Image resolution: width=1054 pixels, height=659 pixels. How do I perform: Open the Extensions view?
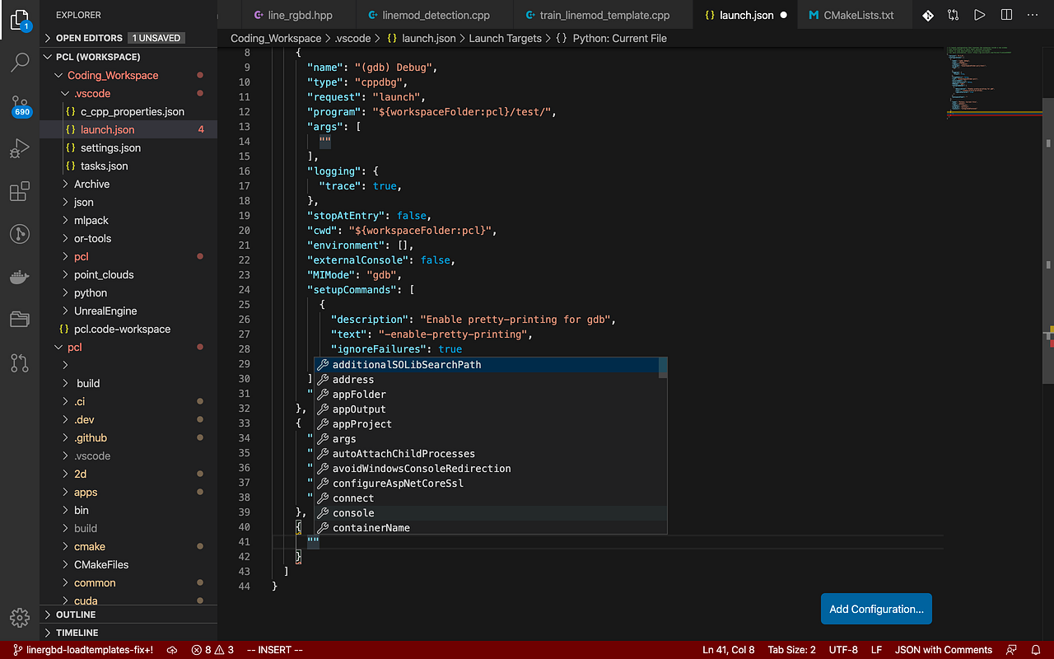point(20,191)
